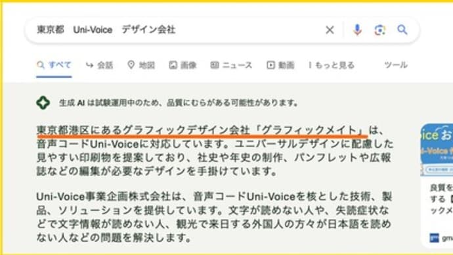Click the play icon beside 動画
Screen dimensions: 453x255
(x=270, y=65)
